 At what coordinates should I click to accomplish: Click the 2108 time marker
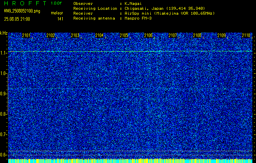[x=197, y=35]
